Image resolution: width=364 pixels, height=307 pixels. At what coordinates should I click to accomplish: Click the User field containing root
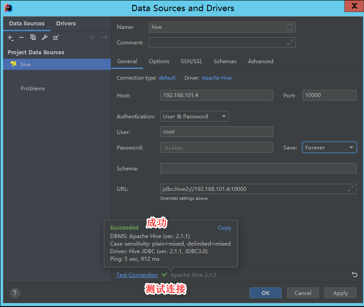(217, 132)
